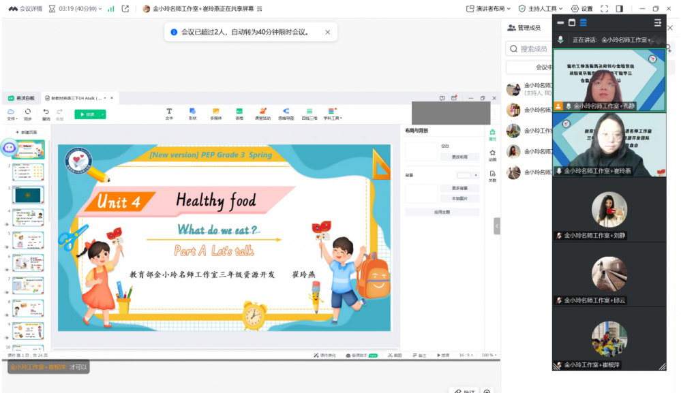Screen dimensions: 681x393
Task: Open the video panel hamburger menu
Action: pos(658,22)
